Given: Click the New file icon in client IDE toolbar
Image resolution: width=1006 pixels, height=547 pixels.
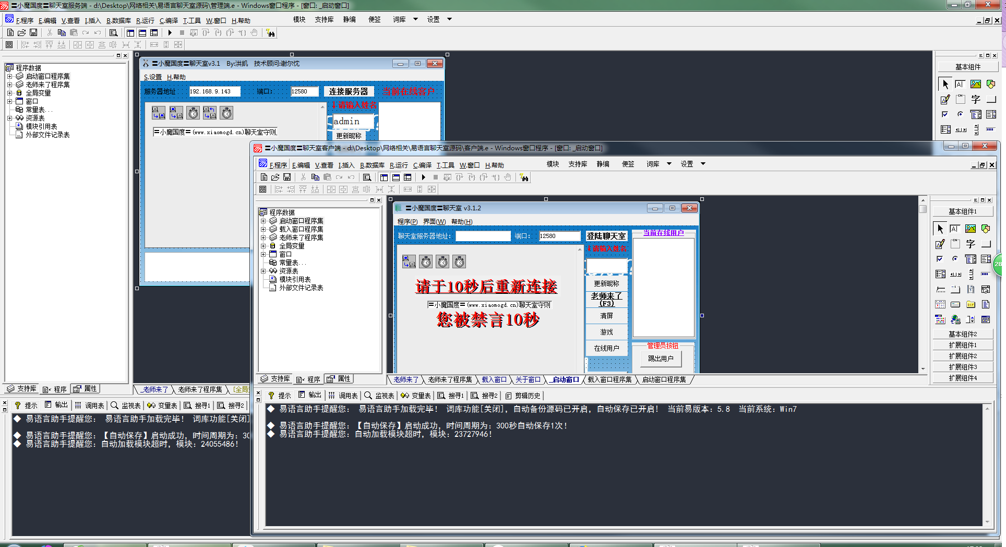Looking at the screenshot, I should (x=264, y=177).
